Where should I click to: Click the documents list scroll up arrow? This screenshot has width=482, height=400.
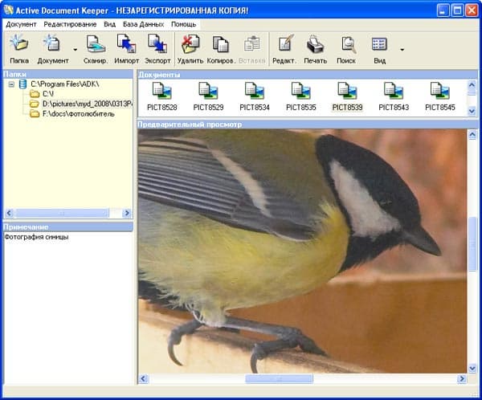click(472, 84)
